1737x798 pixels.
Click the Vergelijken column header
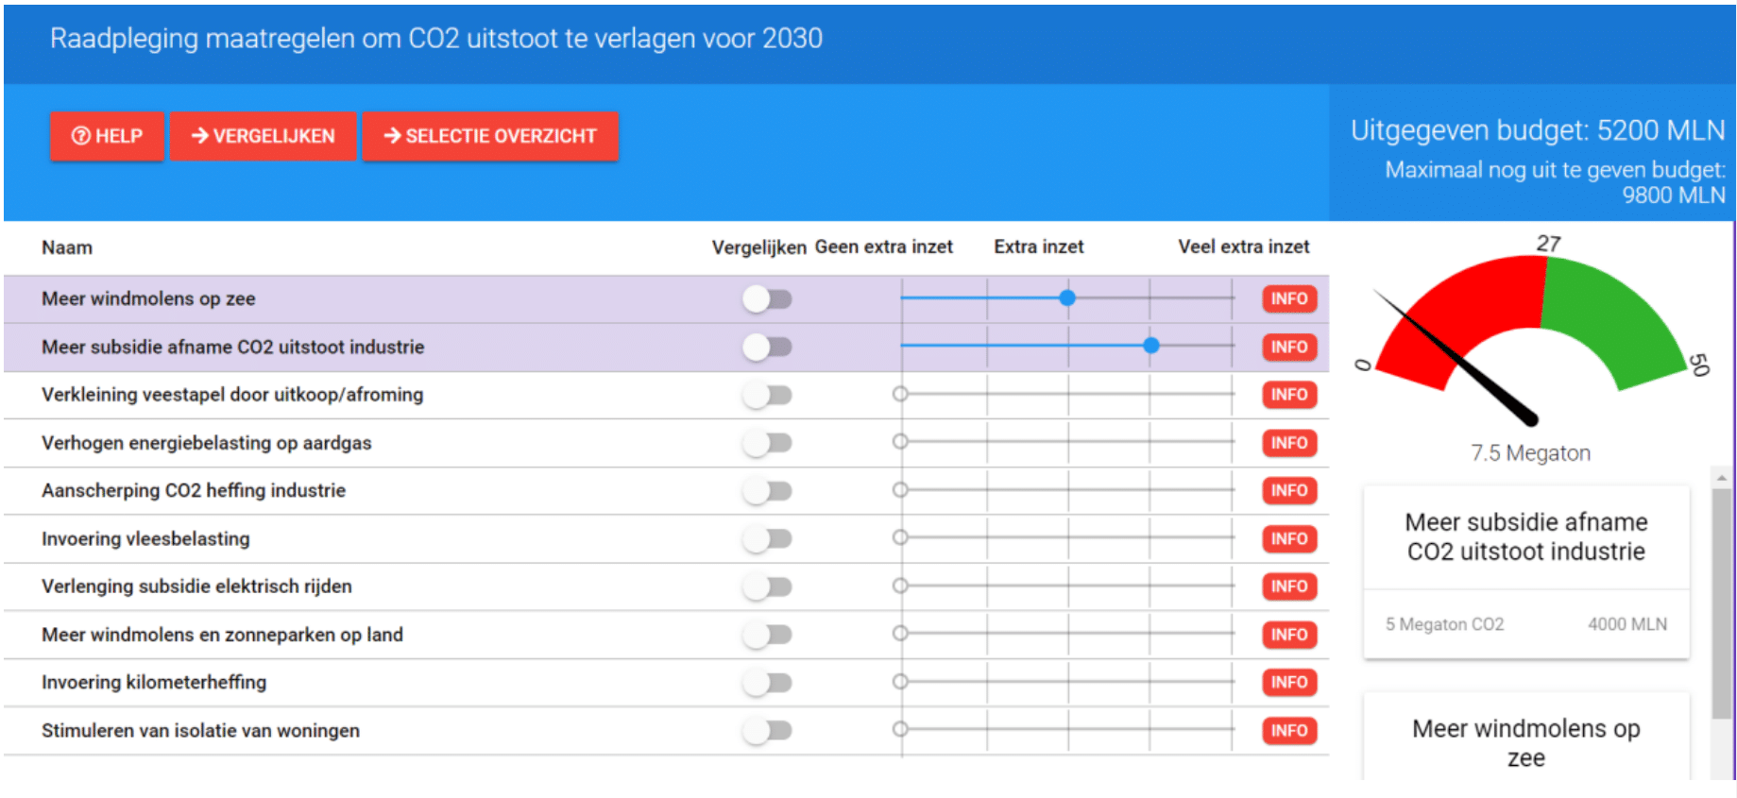[758, 247]
